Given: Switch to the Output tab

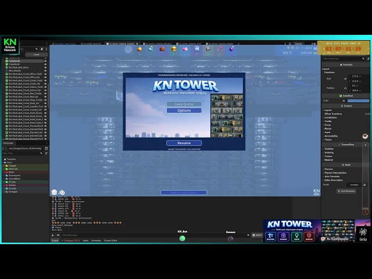Looking at the screenshot, I should (55, 241).
